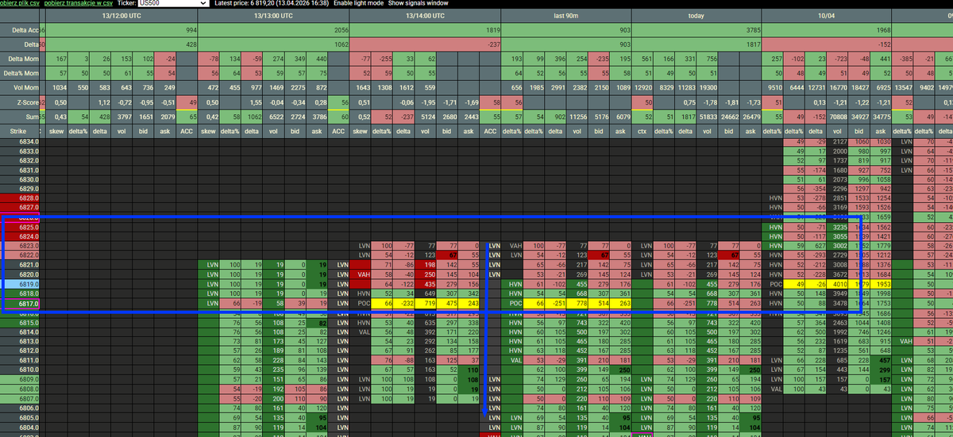The image size is (953, 437).
Task: Select red-highlighted strike 6827.0
Action: point(19,207)
